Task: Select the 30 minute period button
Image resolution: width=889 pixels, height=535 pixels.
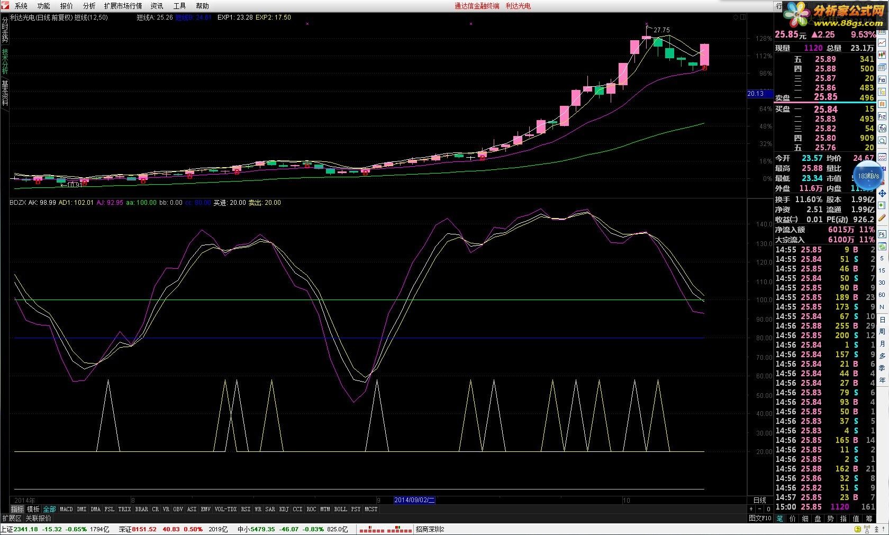Action: pos(882,283)
